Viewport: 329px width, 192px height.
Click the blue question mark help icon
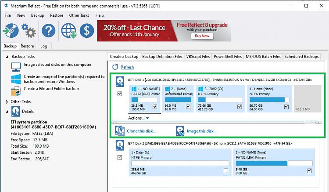pos(48,31)
